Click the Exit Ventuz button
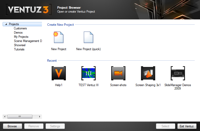Viewport: 200px width, 131px height. tap(187, 126)
